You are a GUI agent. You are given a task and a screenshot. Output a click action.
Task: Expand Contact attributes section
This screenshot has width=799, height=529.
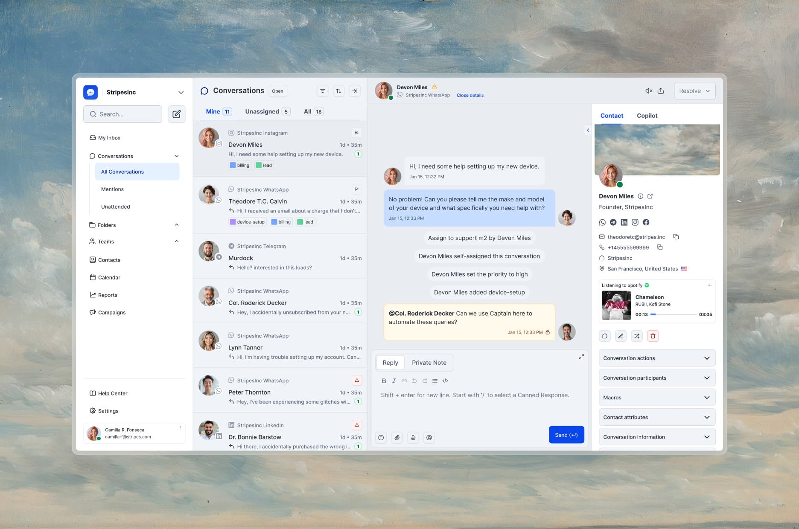click(657, 417)
